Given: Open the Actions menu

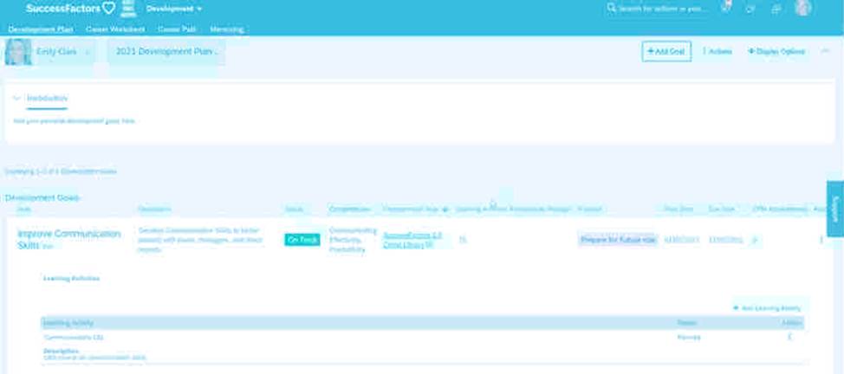Looking at the screenshot, I should point(717,52).
